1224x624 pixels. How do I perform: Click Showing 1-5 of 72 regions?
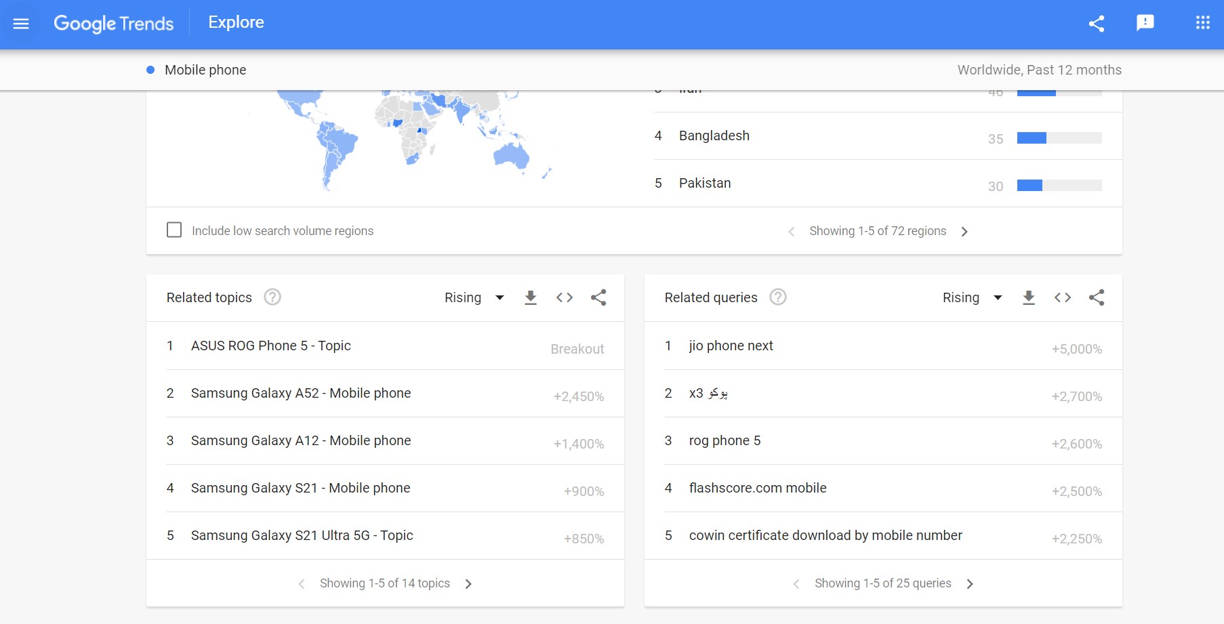(878, 231)
